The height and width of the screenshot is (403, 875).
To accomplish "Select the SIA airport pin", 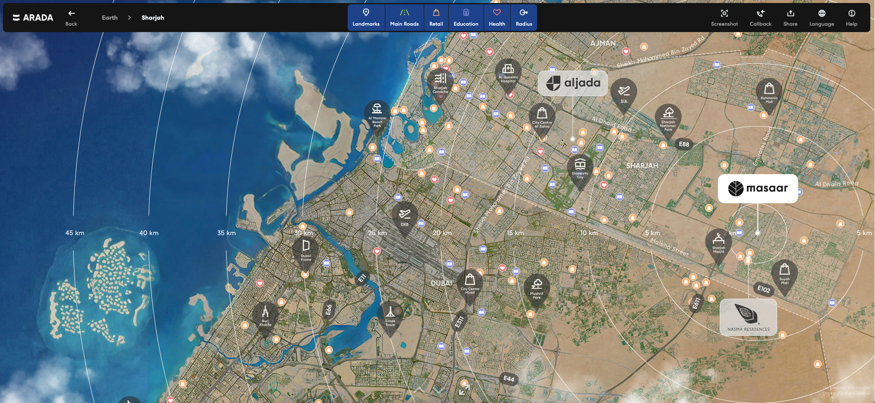I will click(624, 94).
